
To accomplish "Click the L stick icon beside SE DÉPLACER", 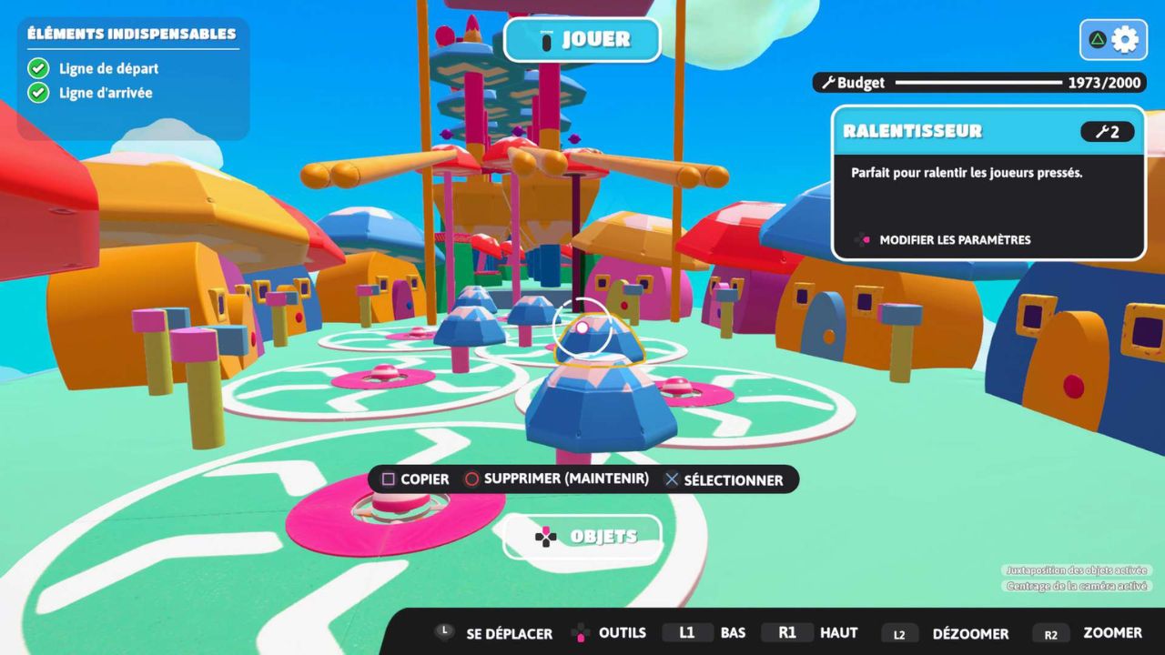I will tap(444, 632).
